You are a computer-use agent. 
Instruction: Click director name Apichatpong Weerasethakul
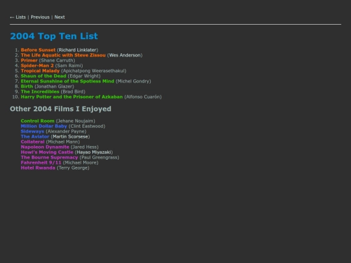tap(94, 71)
